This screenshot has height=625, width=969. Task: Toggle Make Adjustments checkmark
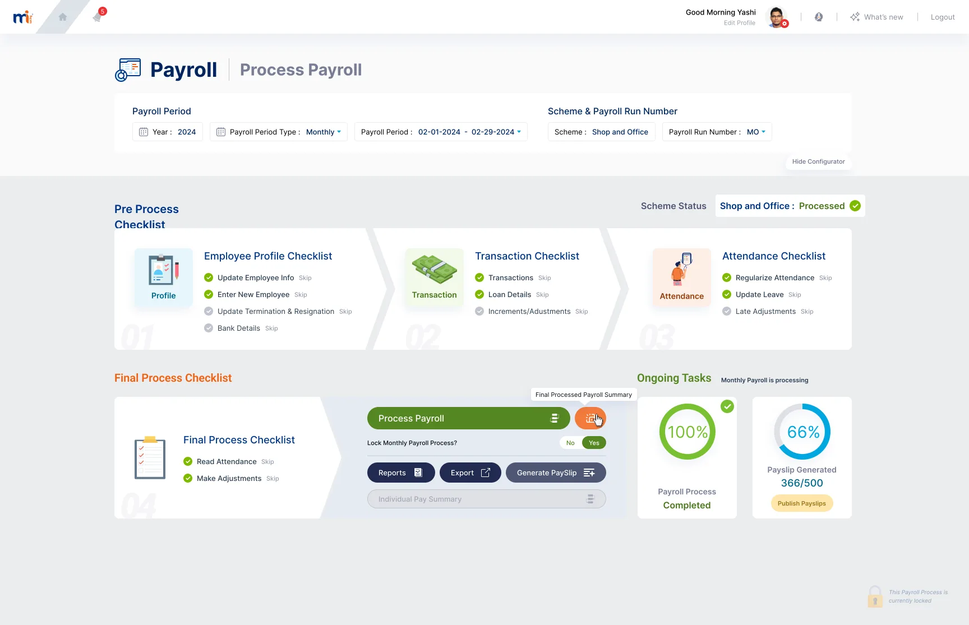point(188,478)
